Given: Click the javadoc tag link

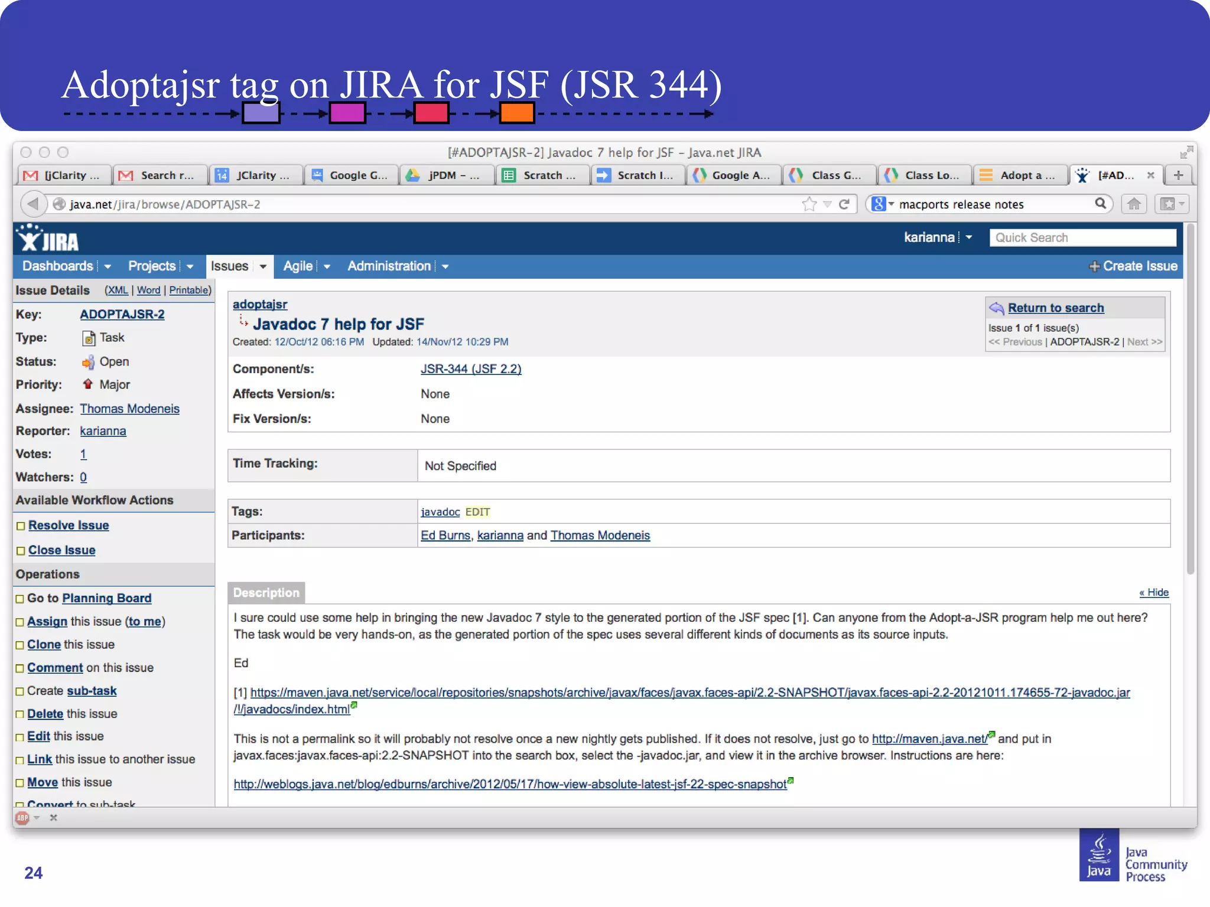Looking at the screenshot, I should coord(440,512).
